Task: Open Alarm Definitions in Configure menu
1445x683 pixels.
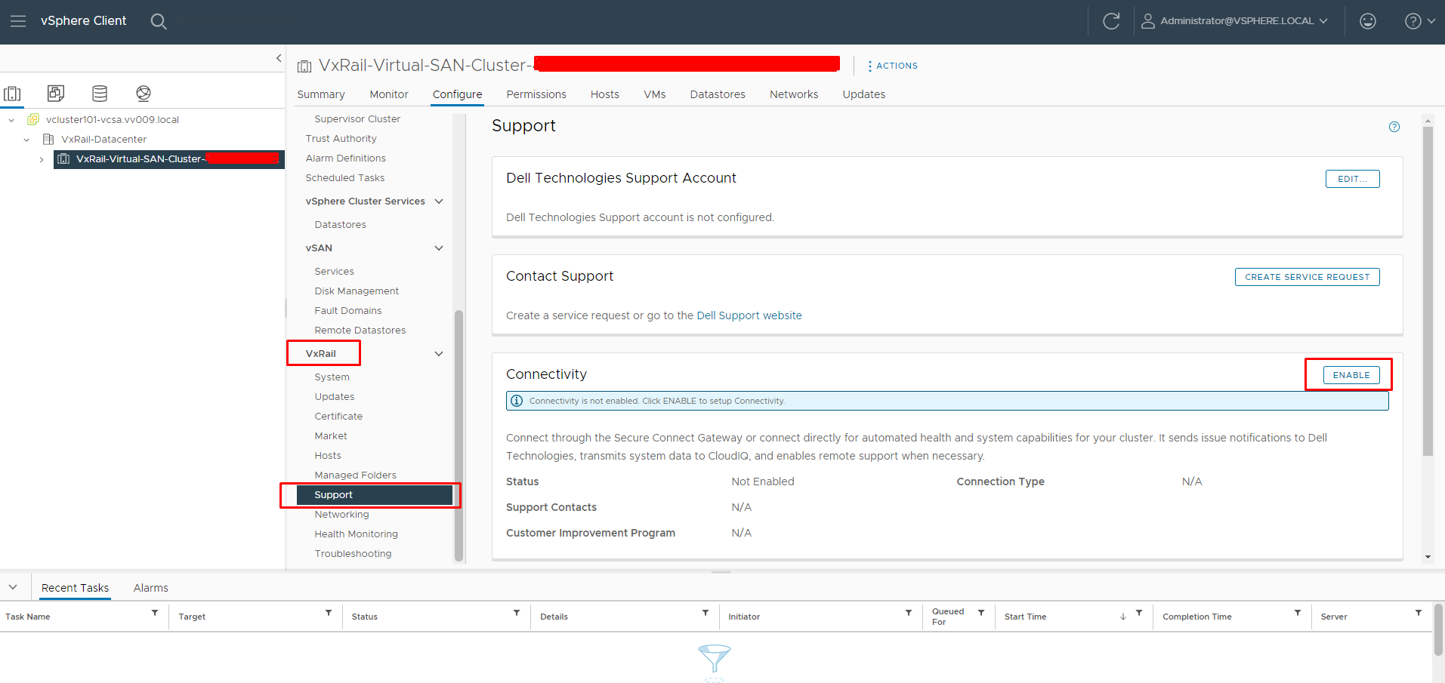Action: pyautogui.click(x=346, y=158)
